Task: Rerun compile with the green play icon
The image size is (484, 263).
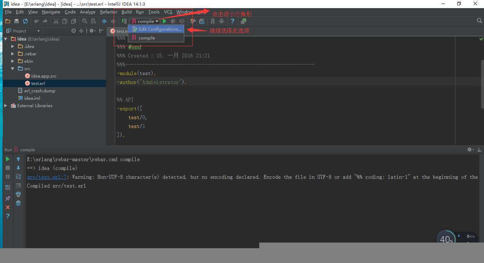Action: click(x=8, y=159)
